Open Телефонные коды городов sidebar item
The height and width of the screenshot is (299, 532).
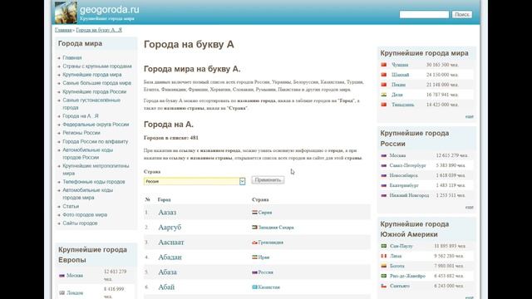tap(94, 182)
